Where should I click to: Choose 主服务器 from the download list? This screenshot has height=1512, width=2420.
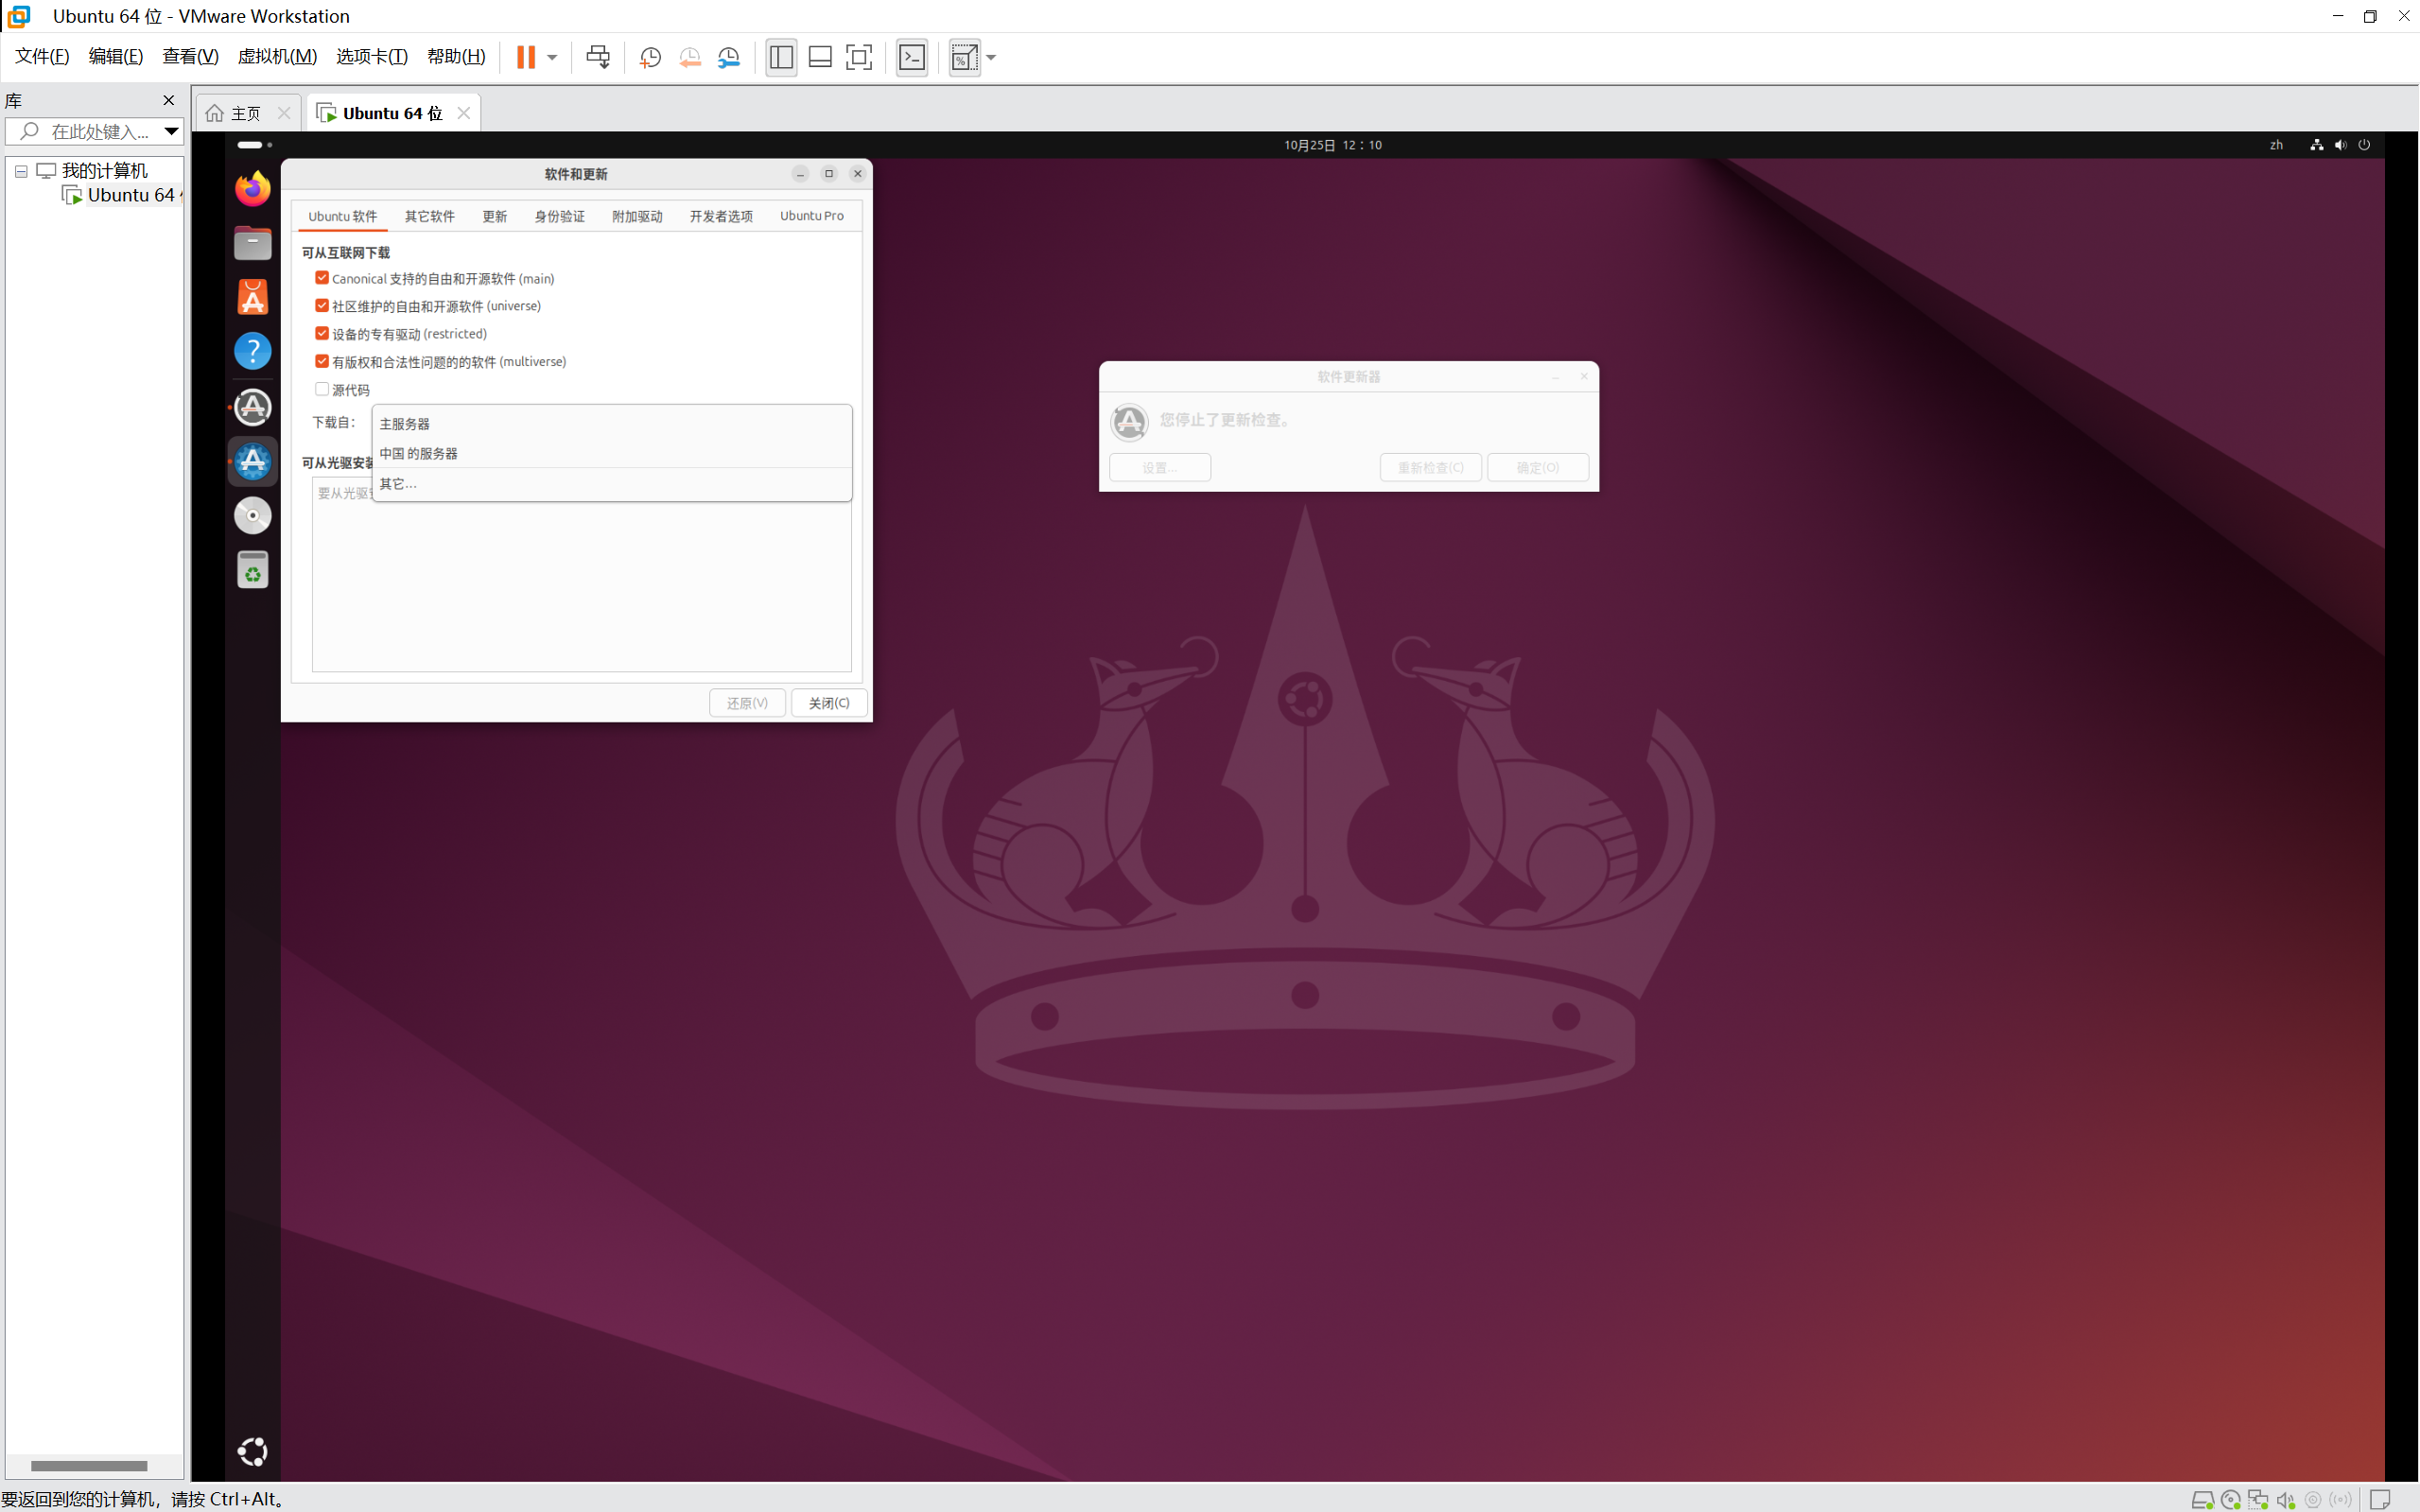pyautogui.click(x=612, y=424)
